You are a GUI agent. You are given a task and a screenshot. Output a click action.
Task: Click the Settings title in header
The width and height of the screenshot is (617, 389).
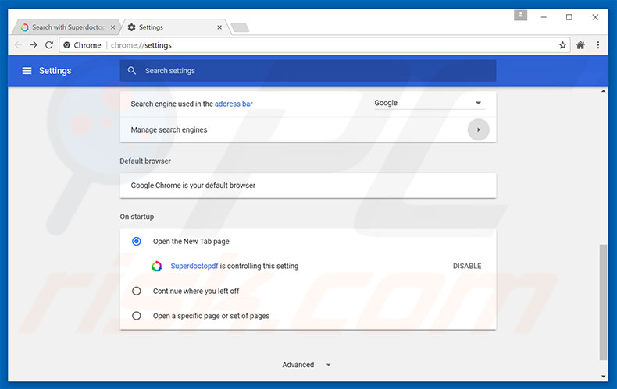pos(55,71)
